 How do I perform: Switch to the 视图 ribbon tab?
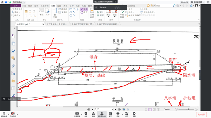pyautogui.click(x=59, y=6)
